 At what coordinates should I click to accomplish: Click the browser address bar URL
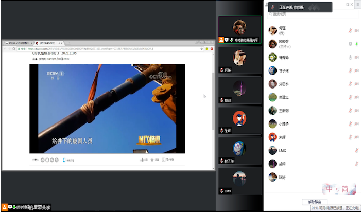(91, 49)
